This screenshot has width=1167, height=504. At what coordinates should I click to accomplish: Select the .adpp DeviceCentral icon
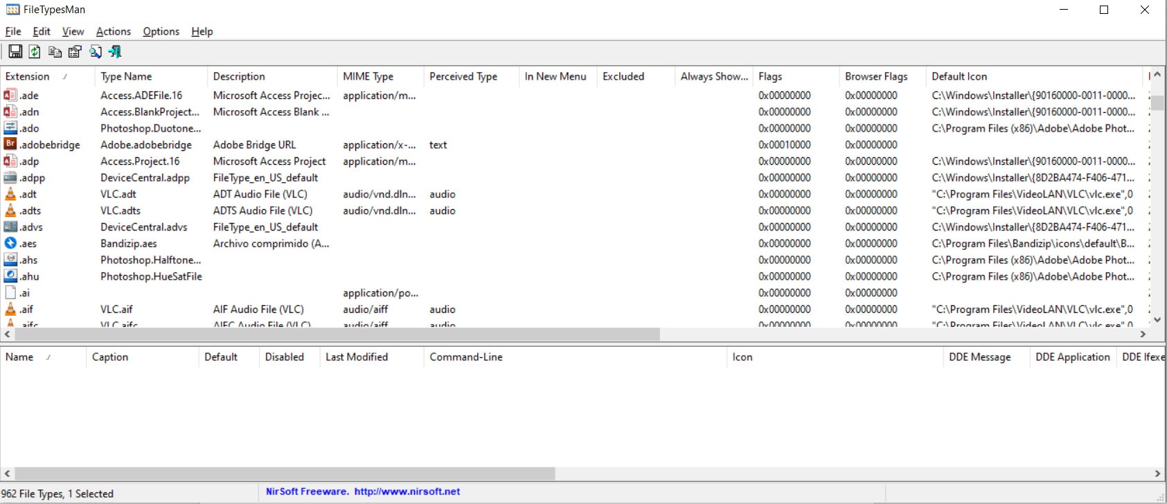point(10,177)
